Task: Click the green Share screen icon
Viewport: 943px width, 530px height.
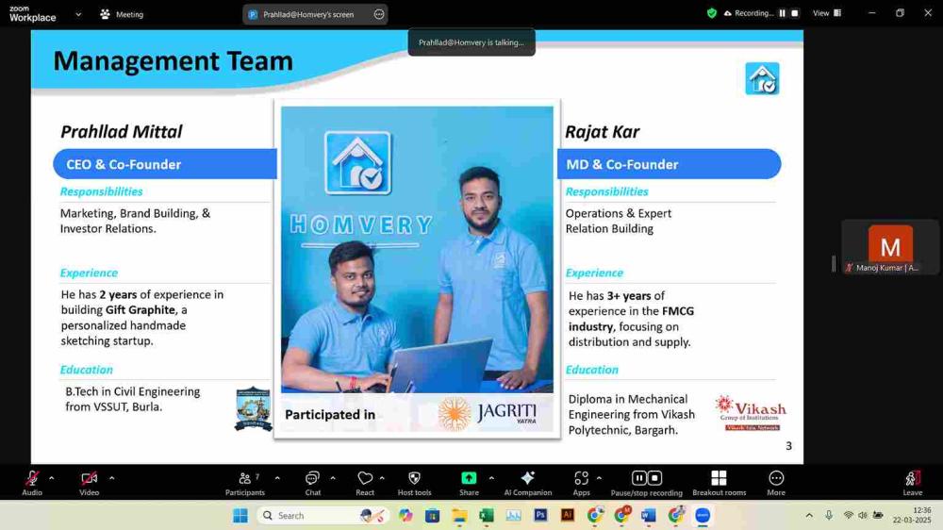Action: 469,478
